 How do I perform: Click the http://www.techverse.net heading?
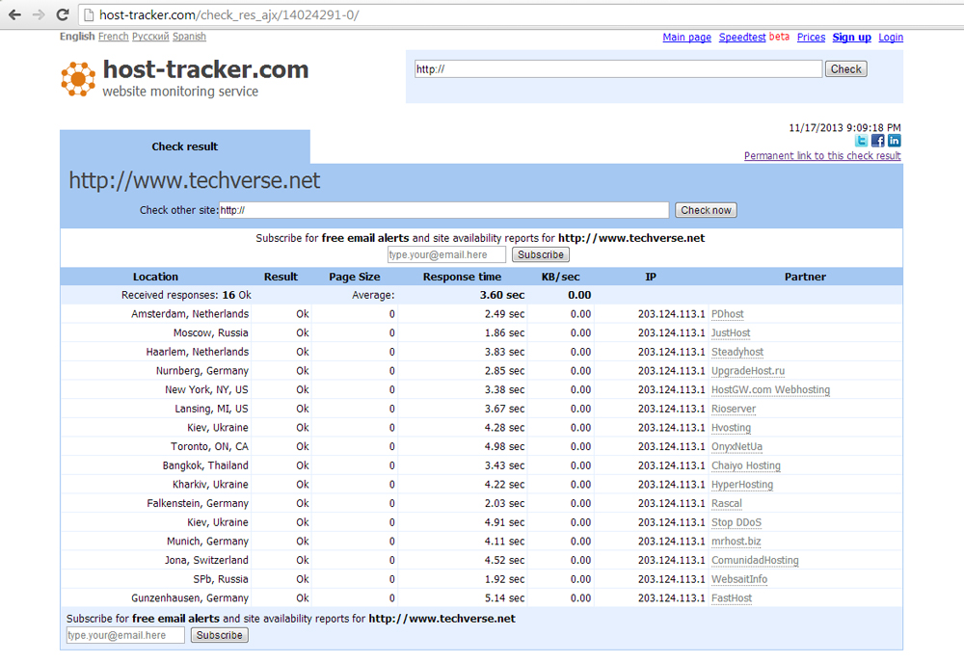click(195, 180)
